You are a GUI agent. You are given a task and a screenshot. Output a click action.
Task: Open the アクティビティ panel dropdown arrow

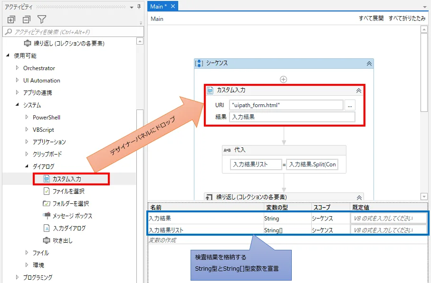point(132,7)
